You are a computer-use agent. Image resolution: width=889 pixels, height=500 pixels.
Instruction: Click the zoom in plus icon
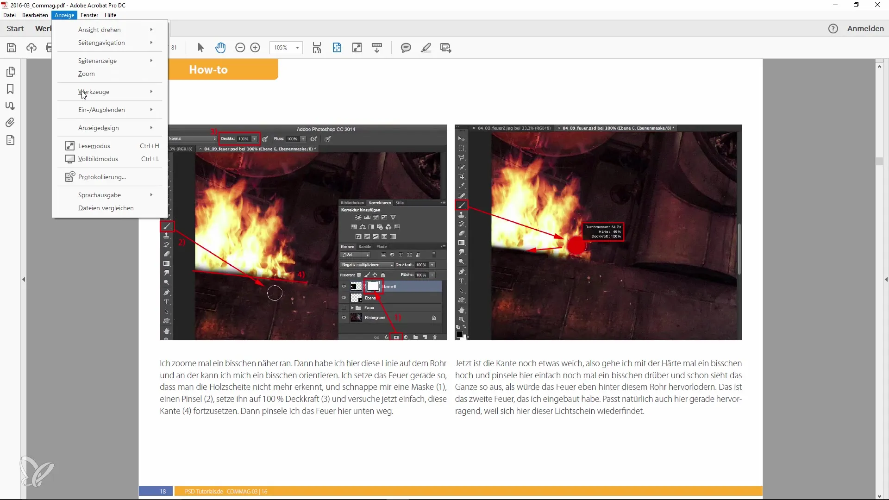[x=255, y=48]
